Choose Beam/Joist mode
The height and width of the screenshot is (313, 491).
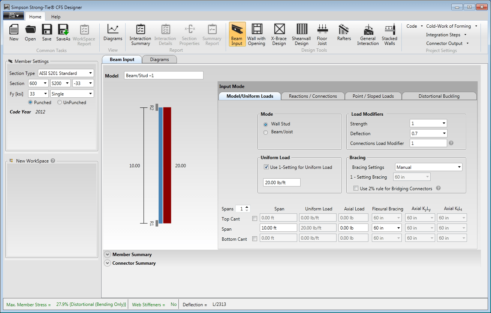coord(266,132)
